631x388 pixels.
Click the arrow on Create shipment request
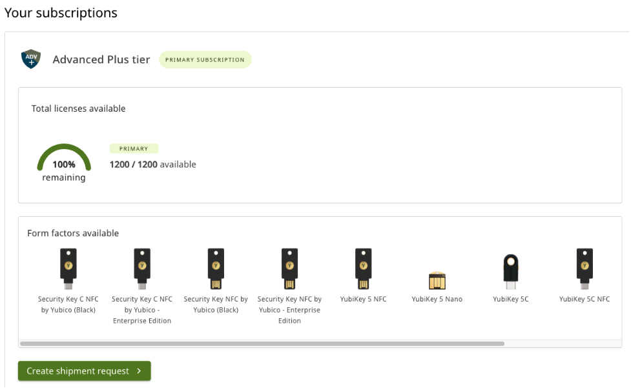point(139,371)
